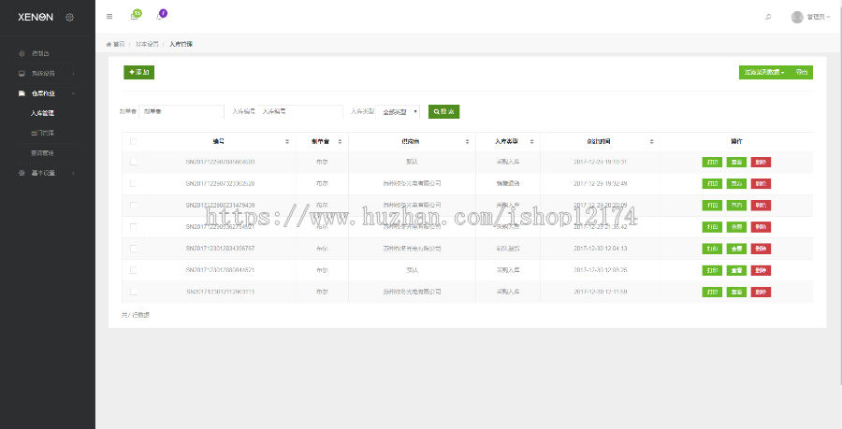Delete the entry created at 12:05:25

[x=761, y=270]
